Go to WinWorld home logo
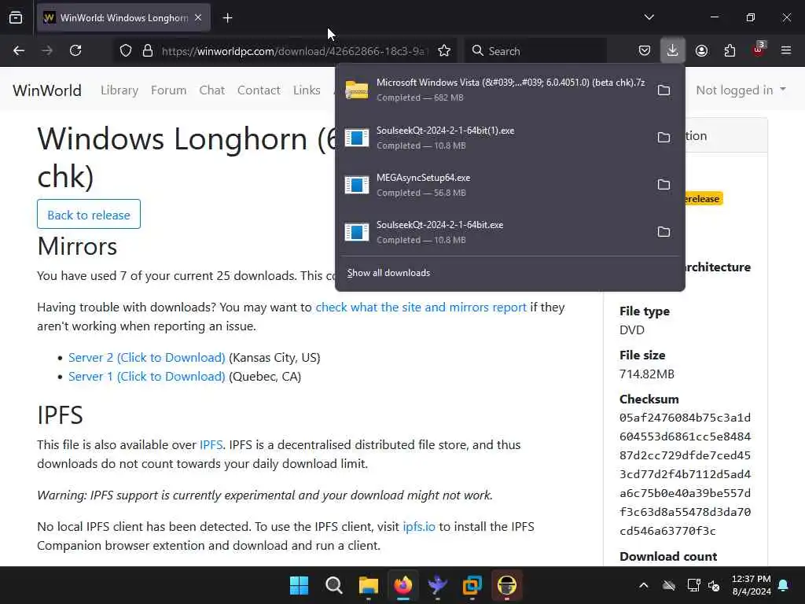This screenshot has width=805, height=604. pyautogui.click(x=47, y=90)
